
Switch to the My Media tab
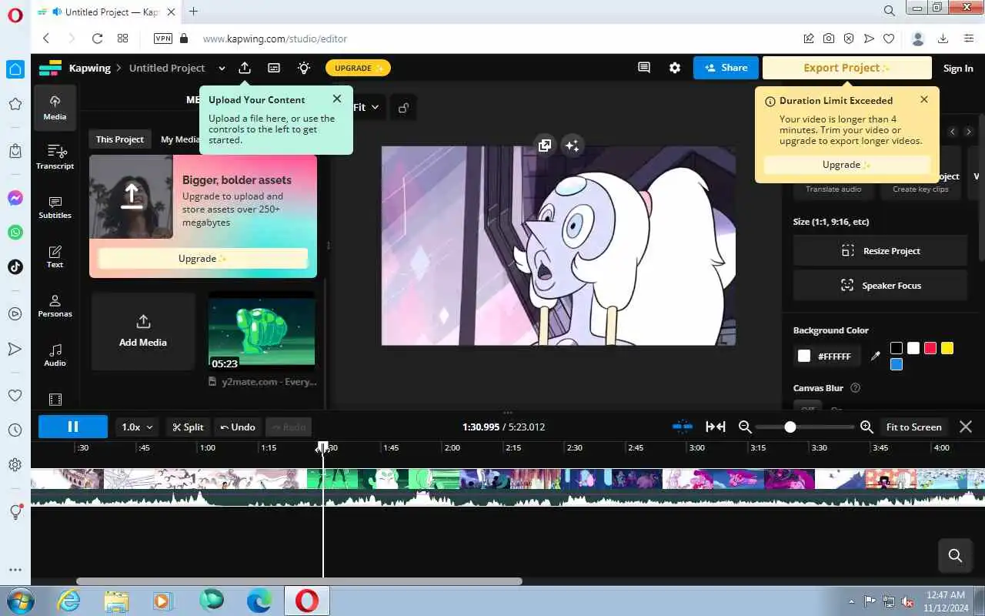180,139
